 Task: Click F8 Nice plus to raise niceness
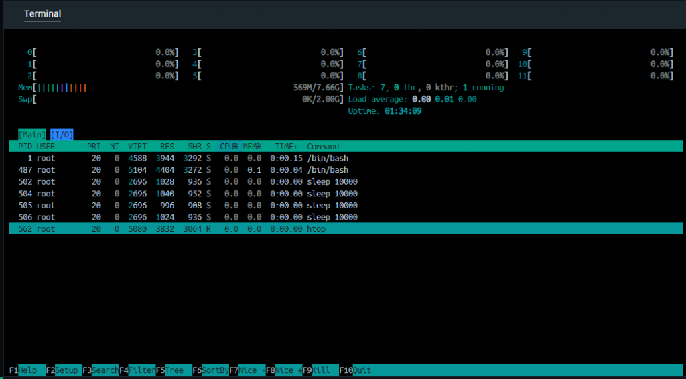284,370
